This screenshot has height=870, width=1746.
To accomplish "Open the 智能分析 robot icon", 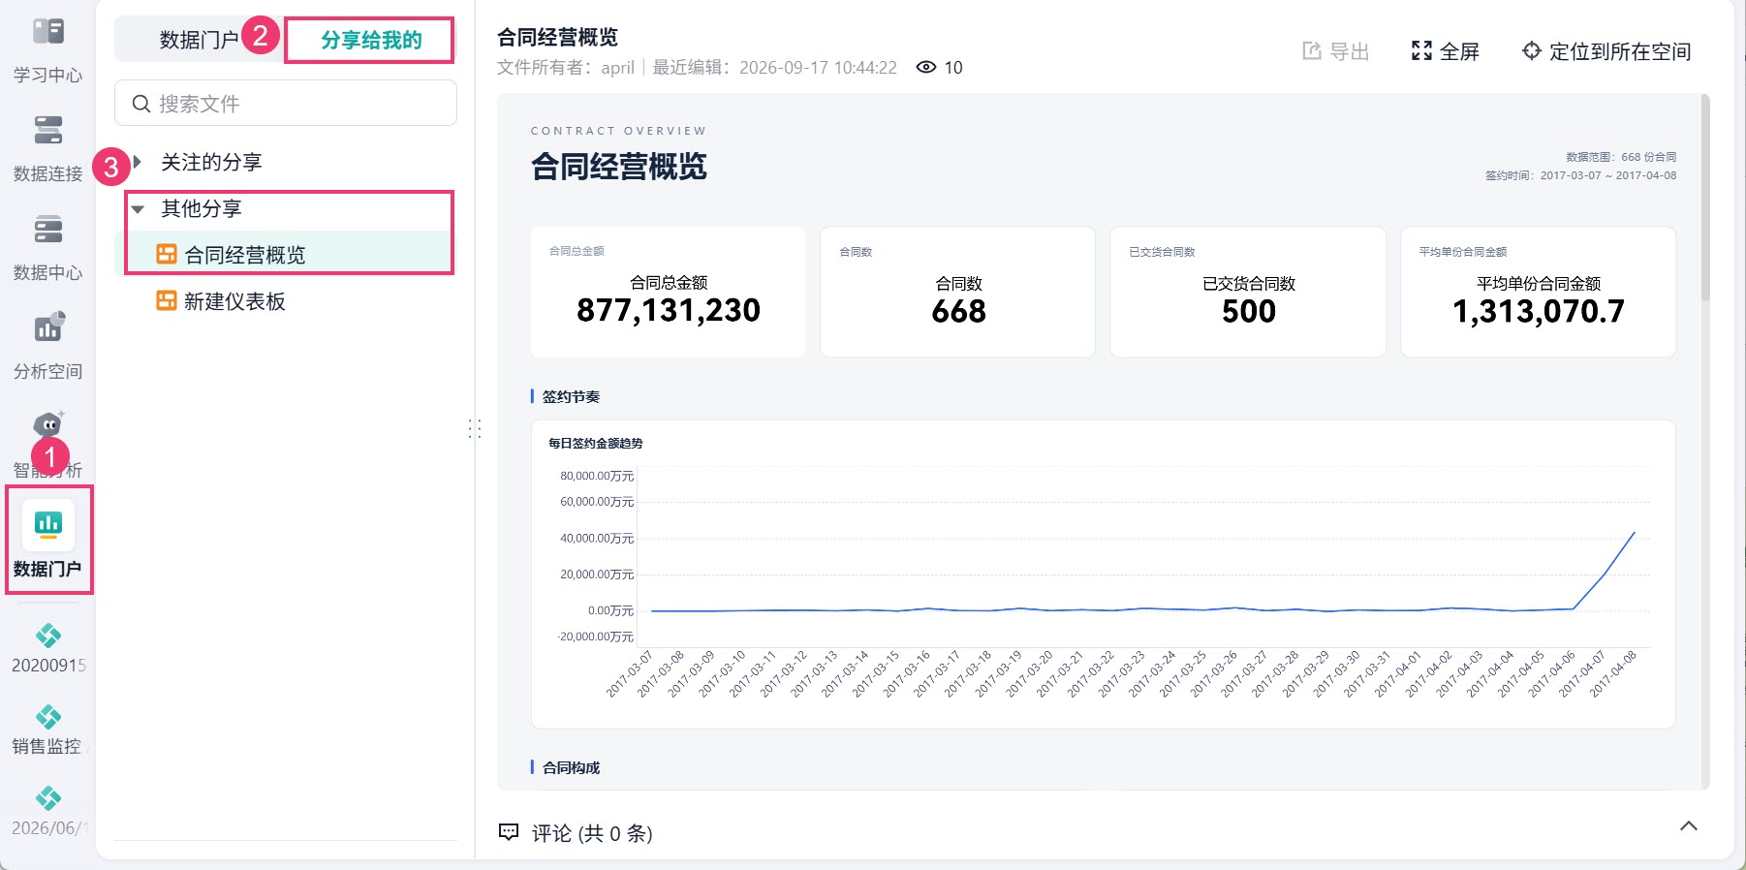I will point(48,424).
